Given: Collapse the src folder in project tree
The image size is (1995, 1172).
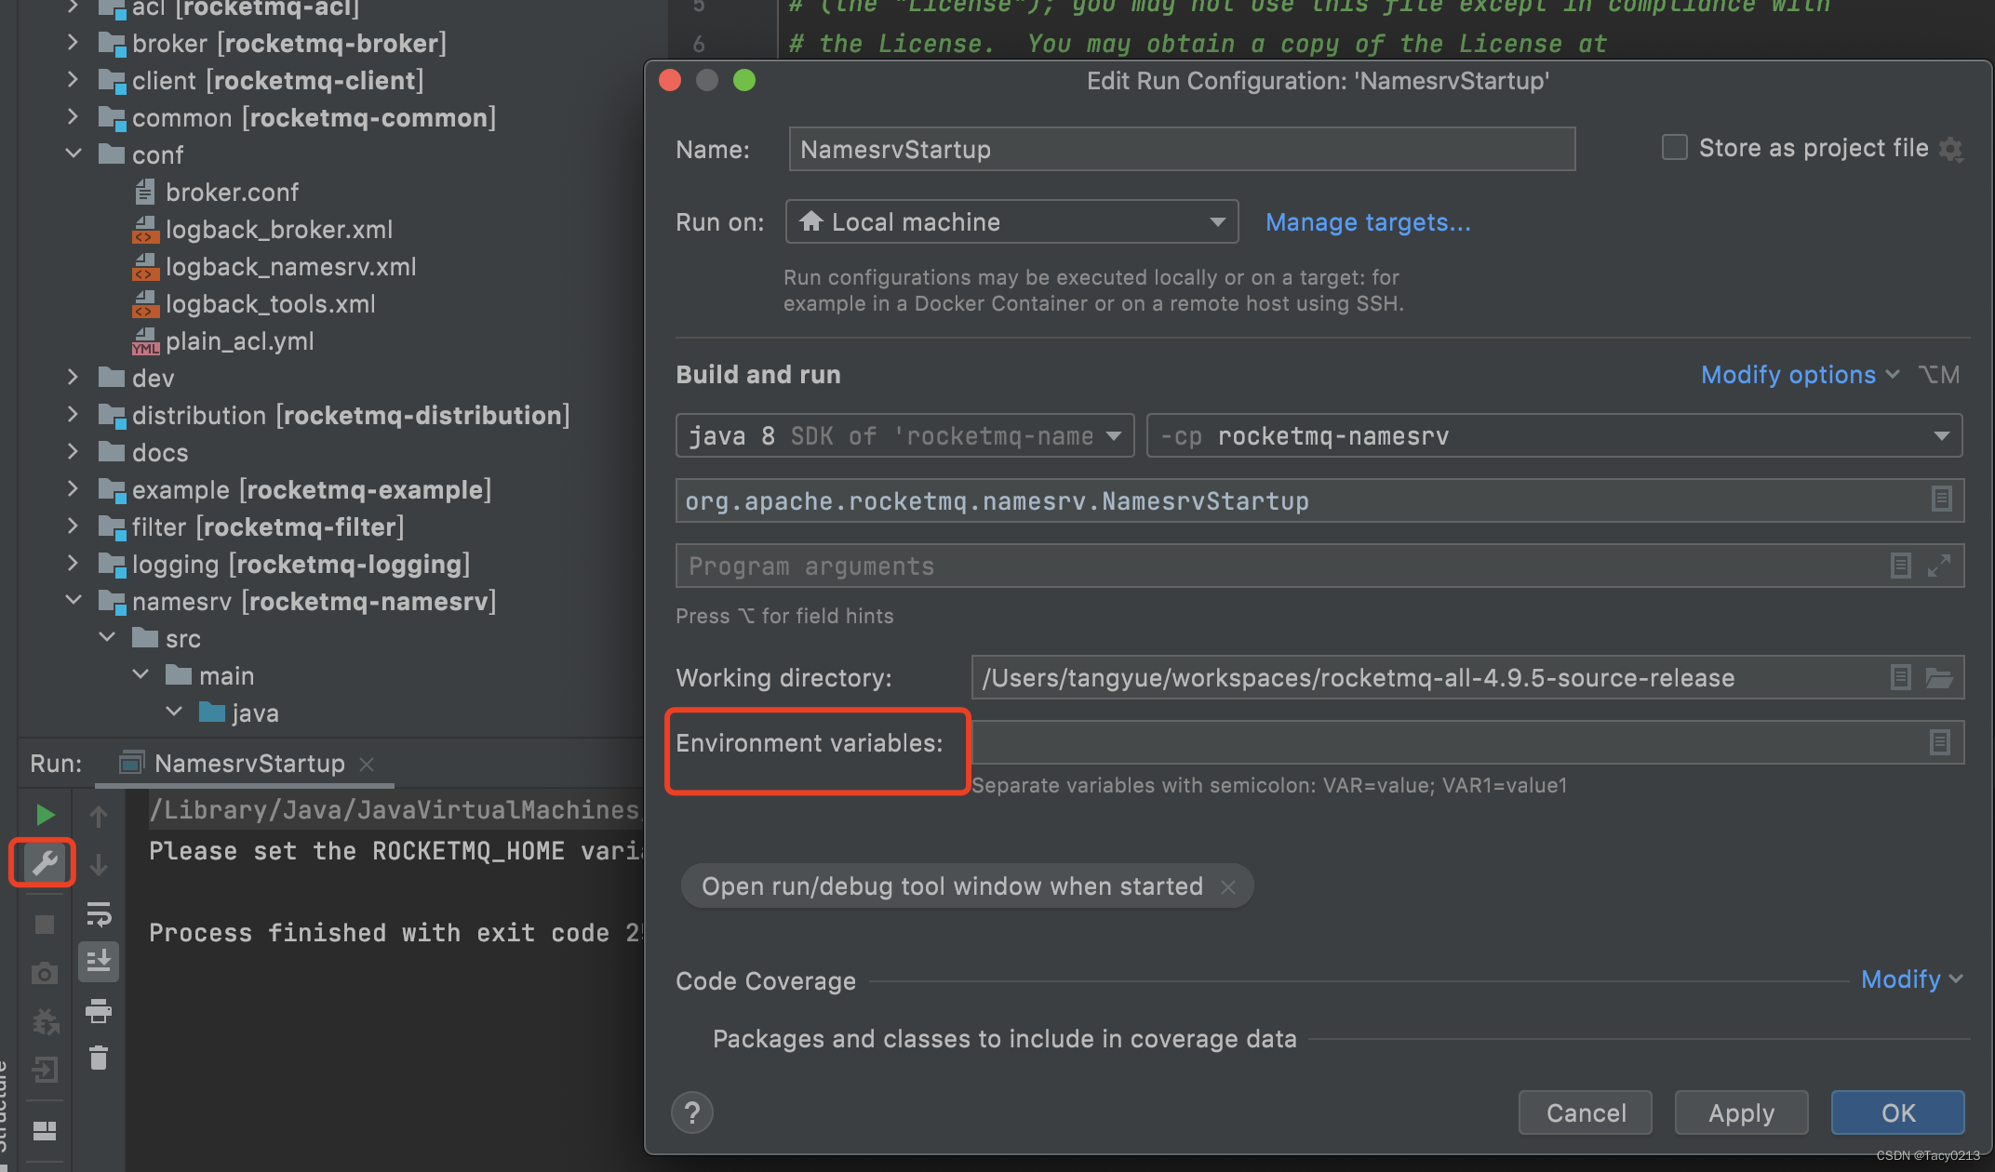Looking at the screenshot, I should (107, 637).
